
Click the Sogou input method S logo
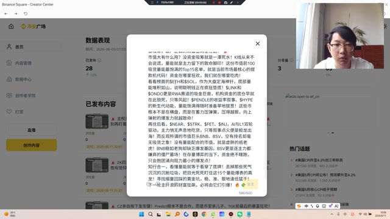point(299,206)
